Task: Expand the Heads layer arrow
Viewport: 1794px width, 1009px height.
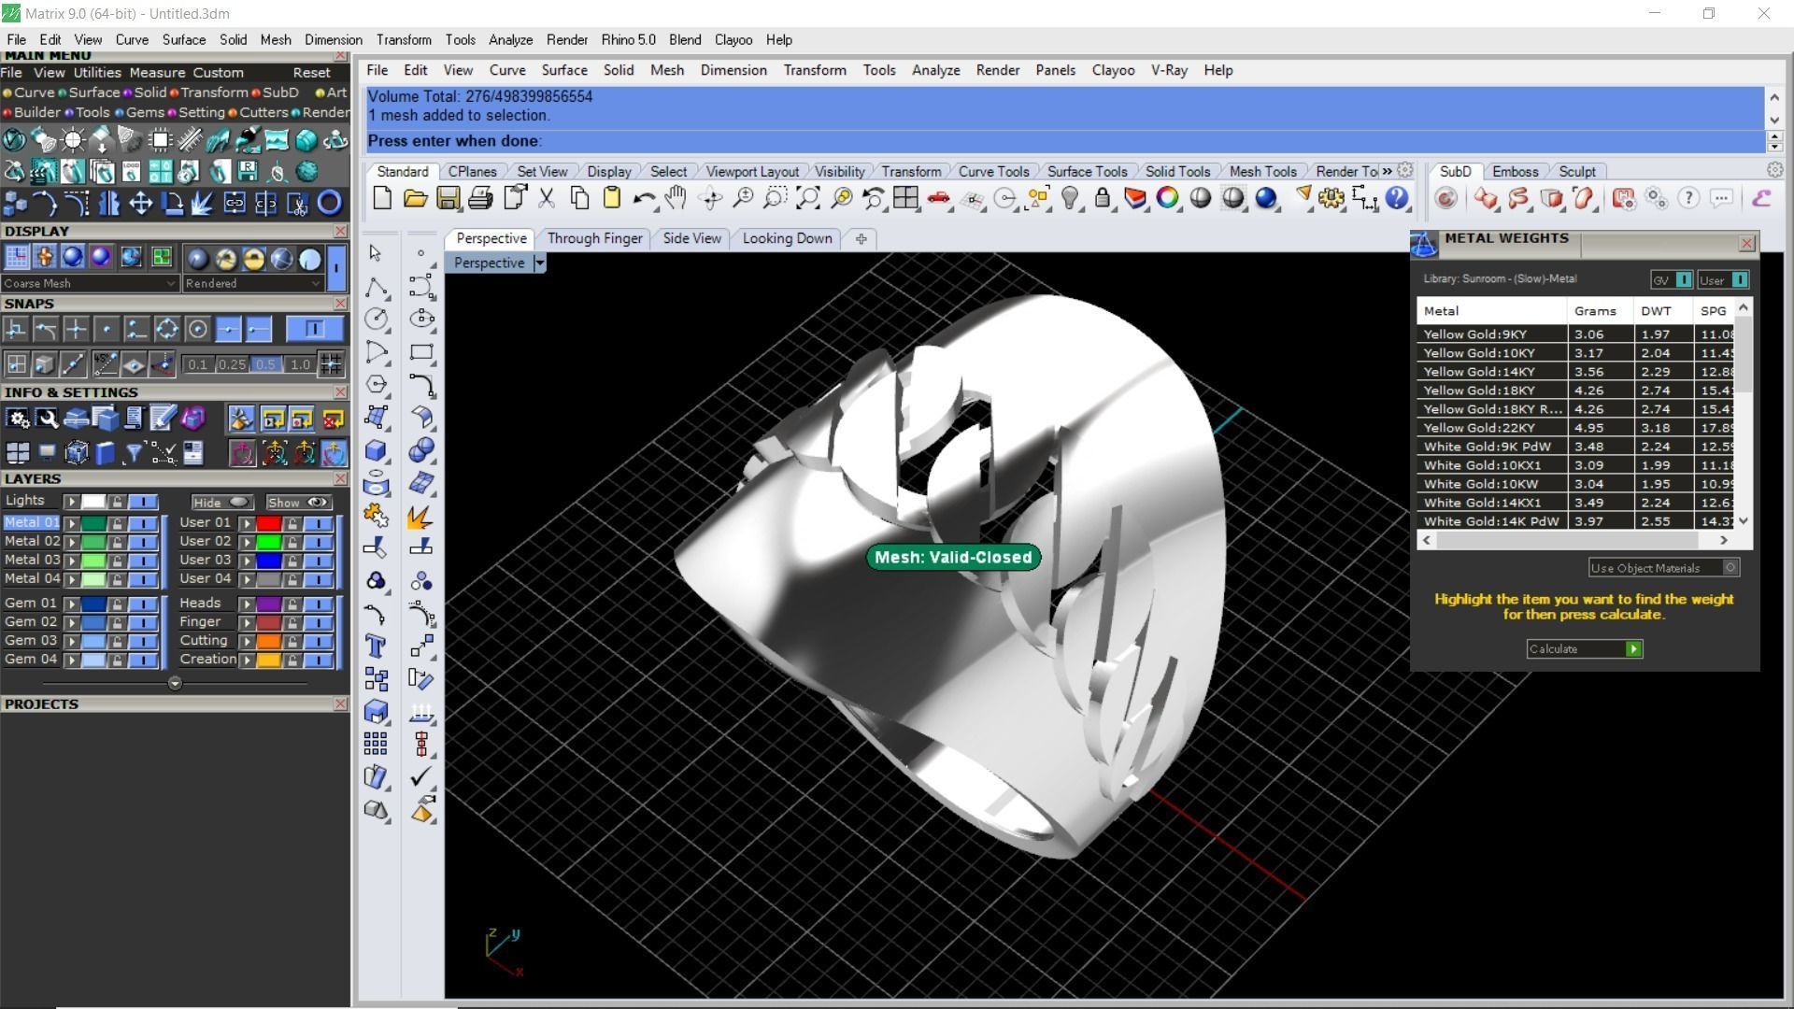Action: click(x=247, y=604)
